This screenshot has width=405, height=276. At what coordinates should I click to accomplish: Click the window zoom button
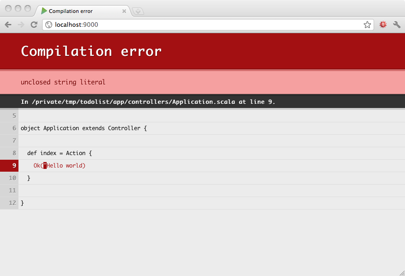[x=28, y=8]
